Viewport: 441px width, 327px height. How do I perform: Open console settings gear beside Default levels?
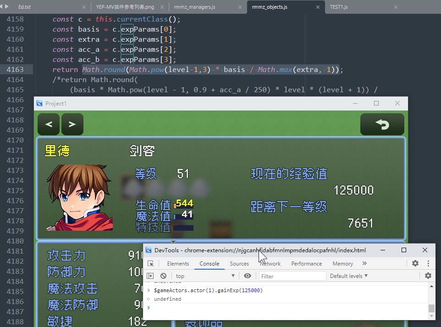point(428,276)
